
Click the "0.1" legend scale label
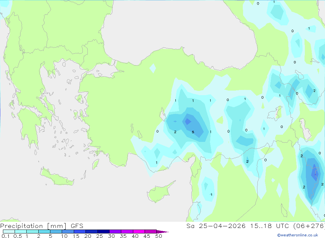[6, 236]
